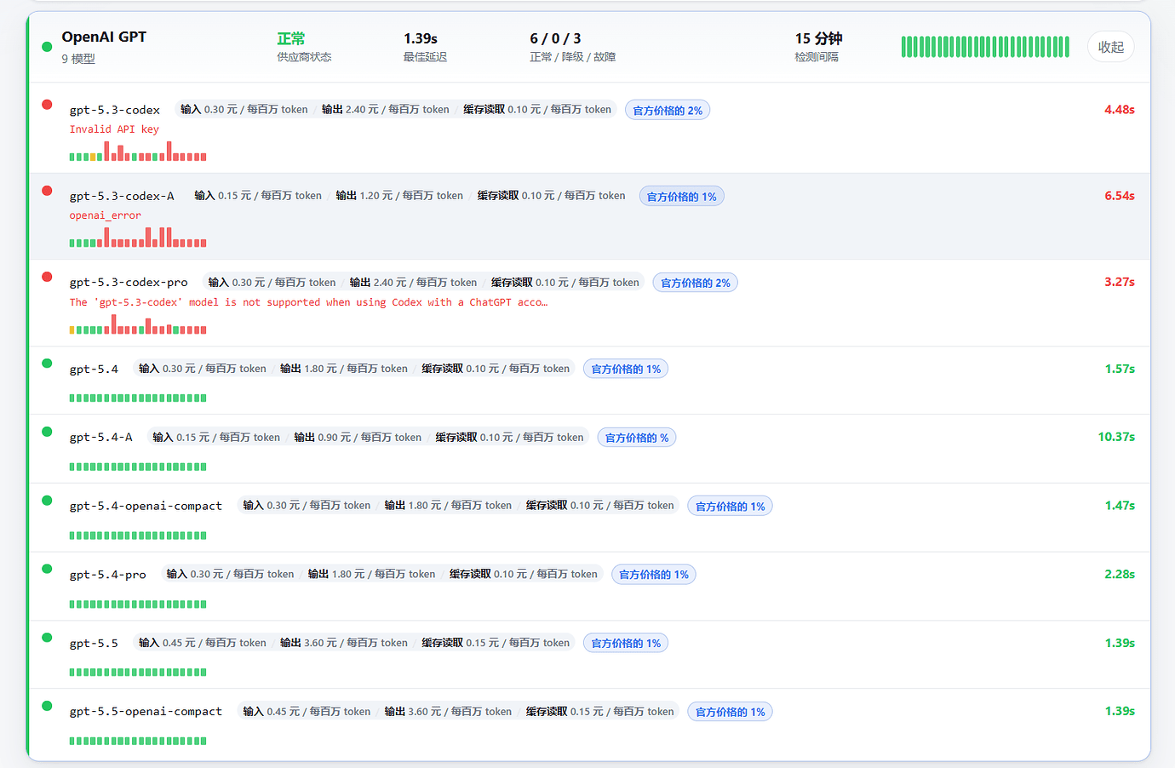Click the green status dot for gpt-5.4
Screen dimensions: 1175x768
click(x=47, y=364)
